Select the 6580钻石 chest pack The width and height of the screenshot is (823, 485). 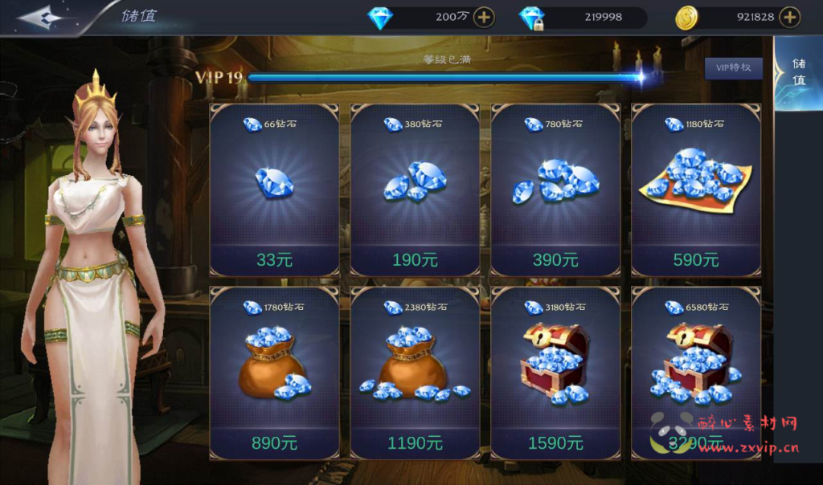point(696,373)
